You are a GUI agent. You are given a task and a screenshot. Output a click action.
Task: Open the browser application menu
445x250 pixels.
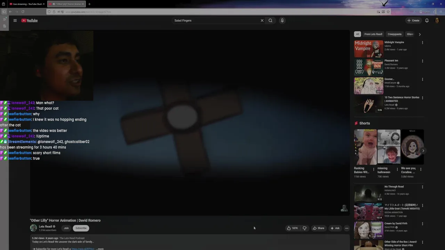coord(440,12)
